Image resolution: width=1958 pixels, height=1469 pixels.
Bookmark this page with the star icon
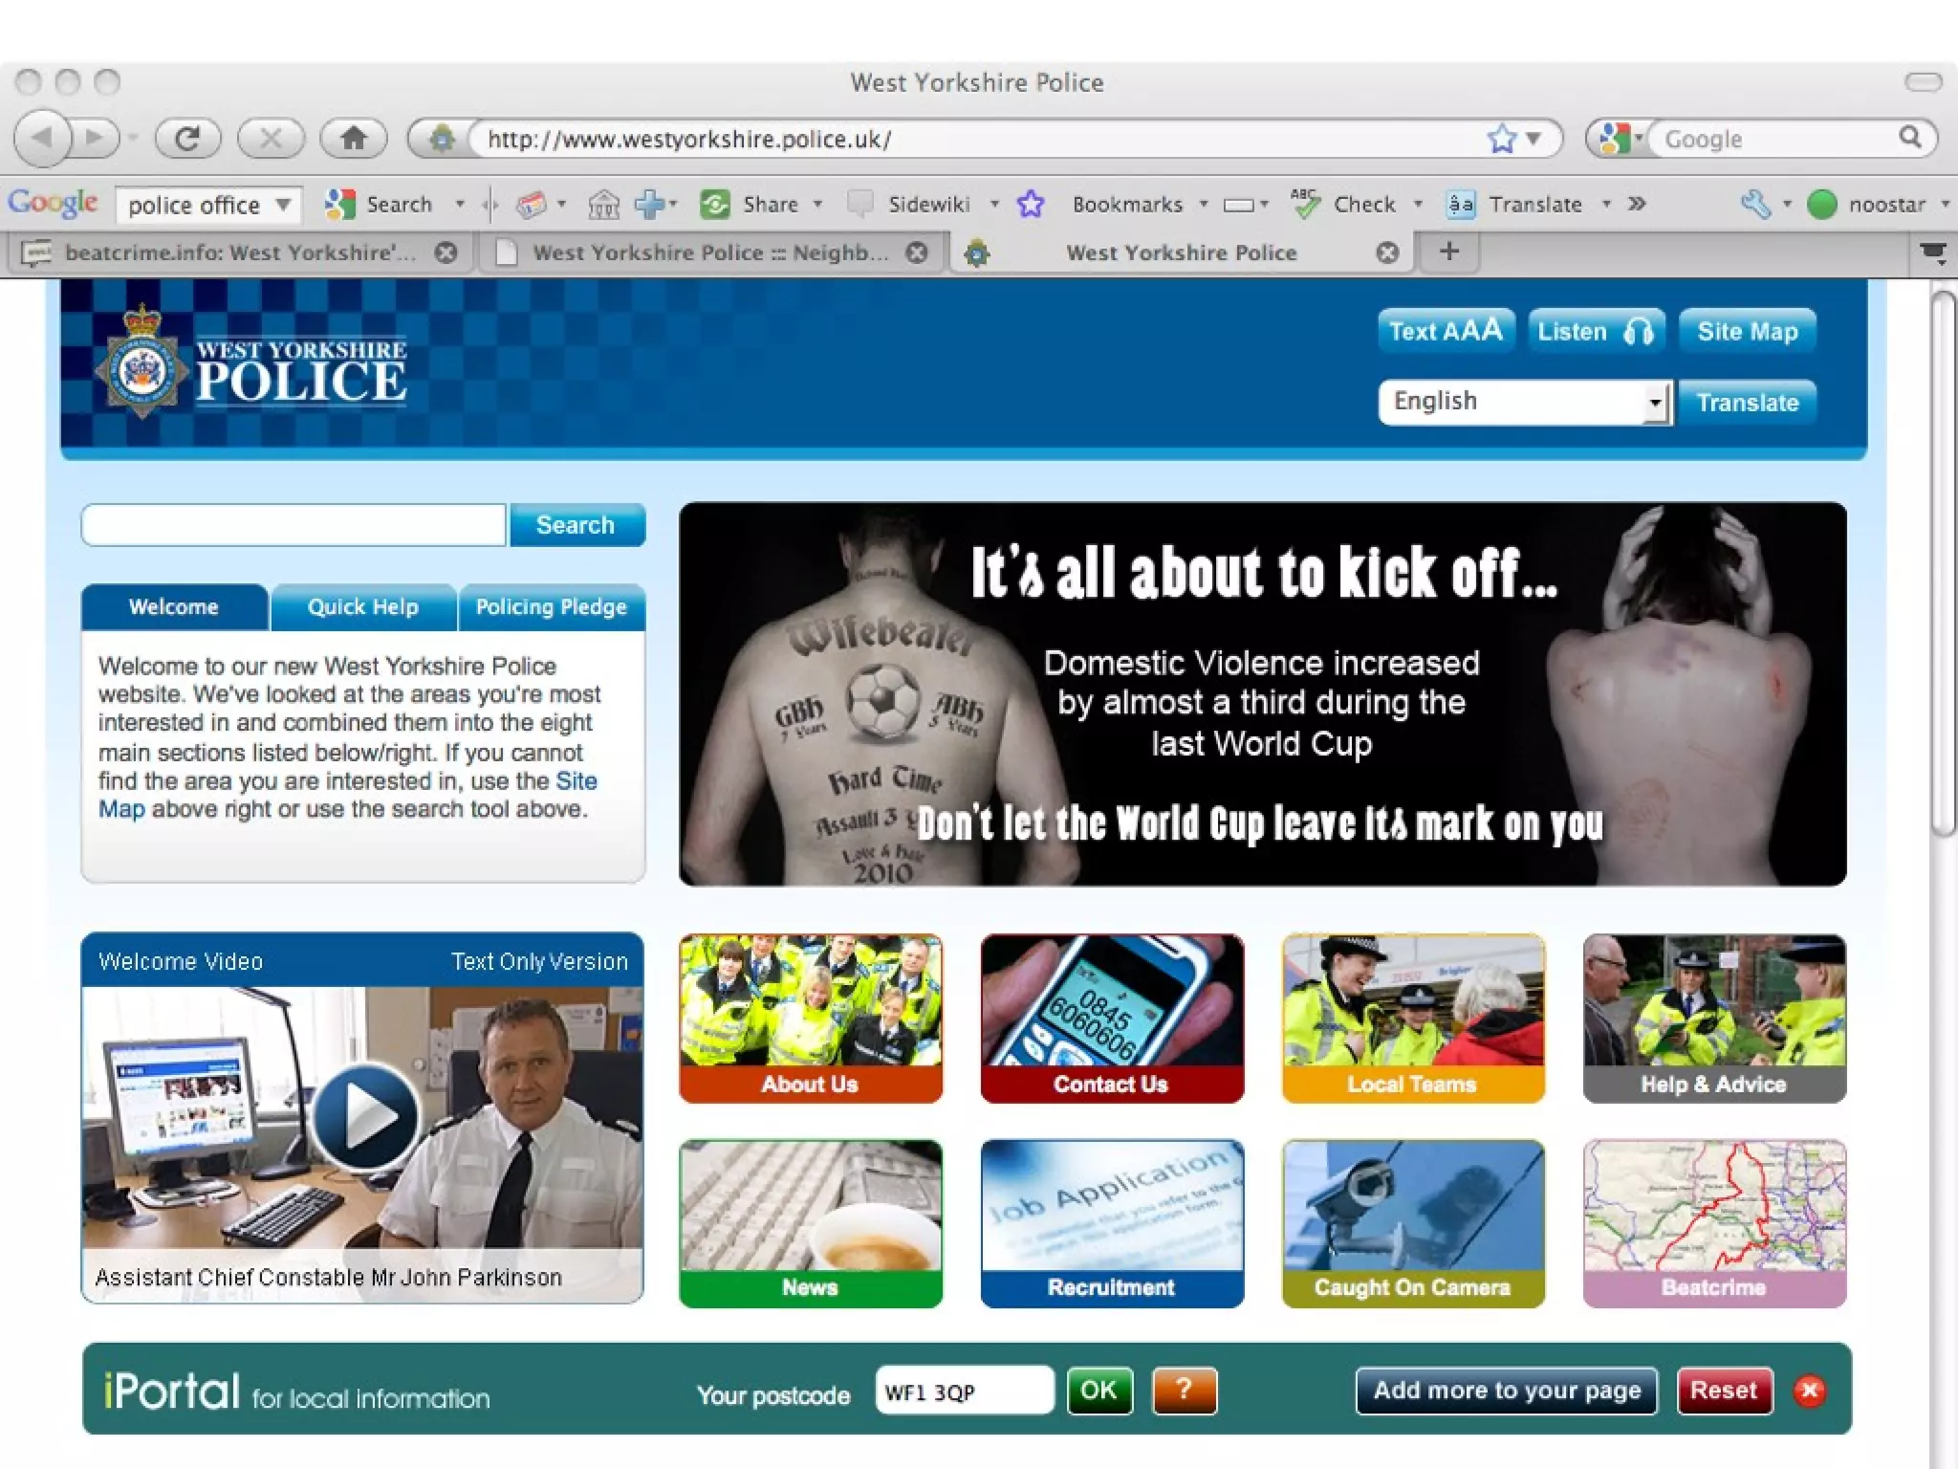point(1501,139)
